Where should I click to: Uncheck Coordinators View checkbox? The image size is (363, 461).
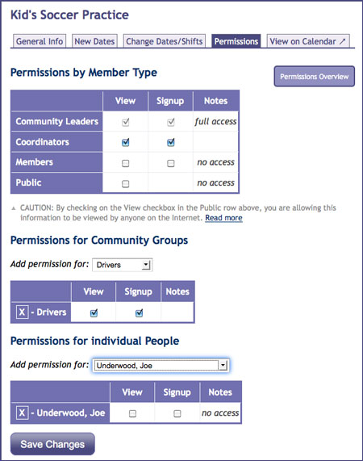(x=125, y=142)
